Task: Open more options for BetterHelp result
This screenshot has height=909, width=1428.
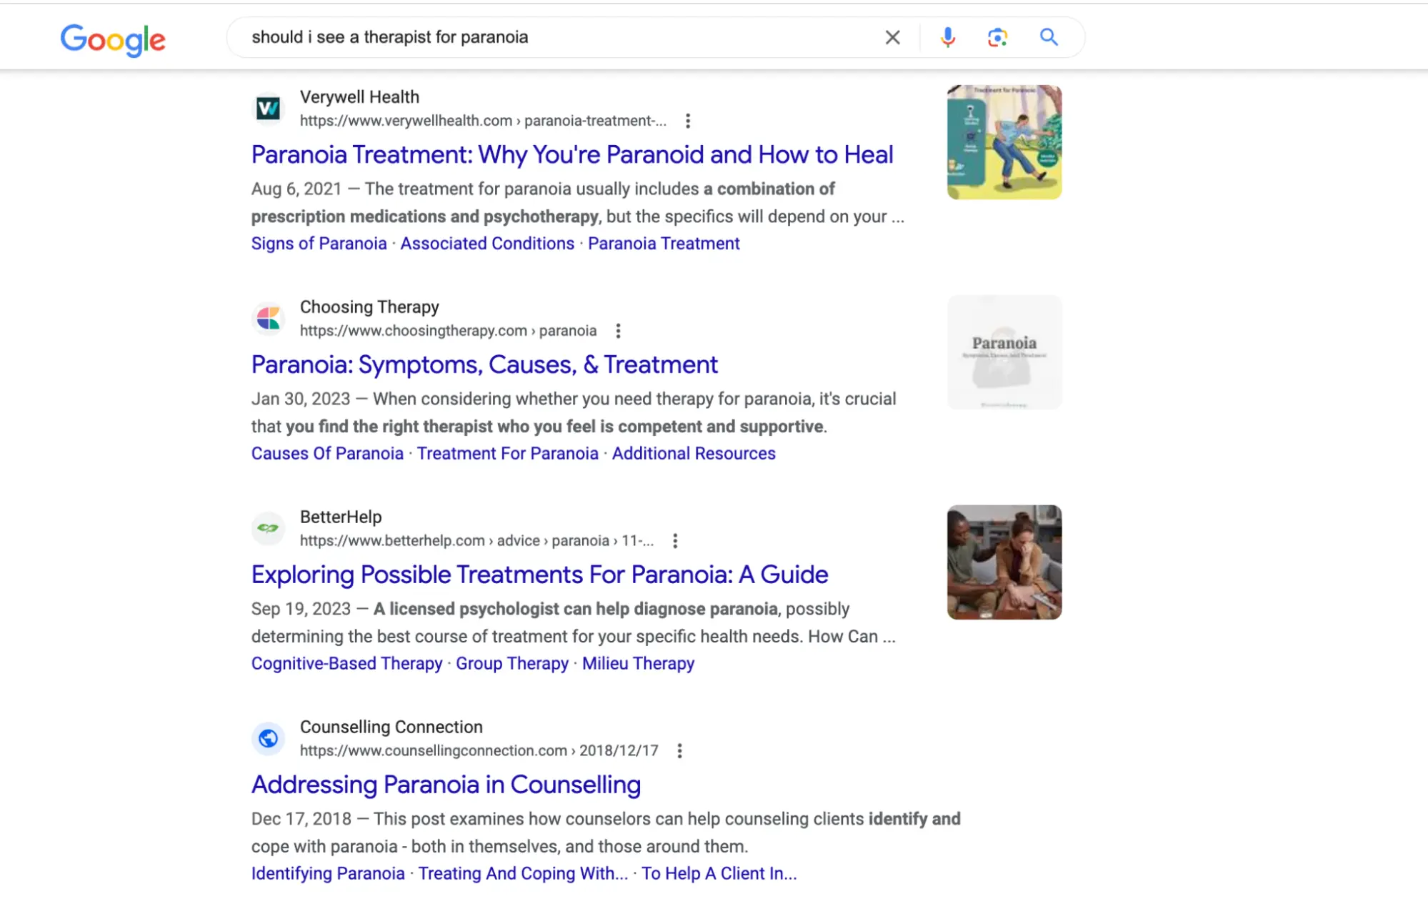Action: point(675,541)
